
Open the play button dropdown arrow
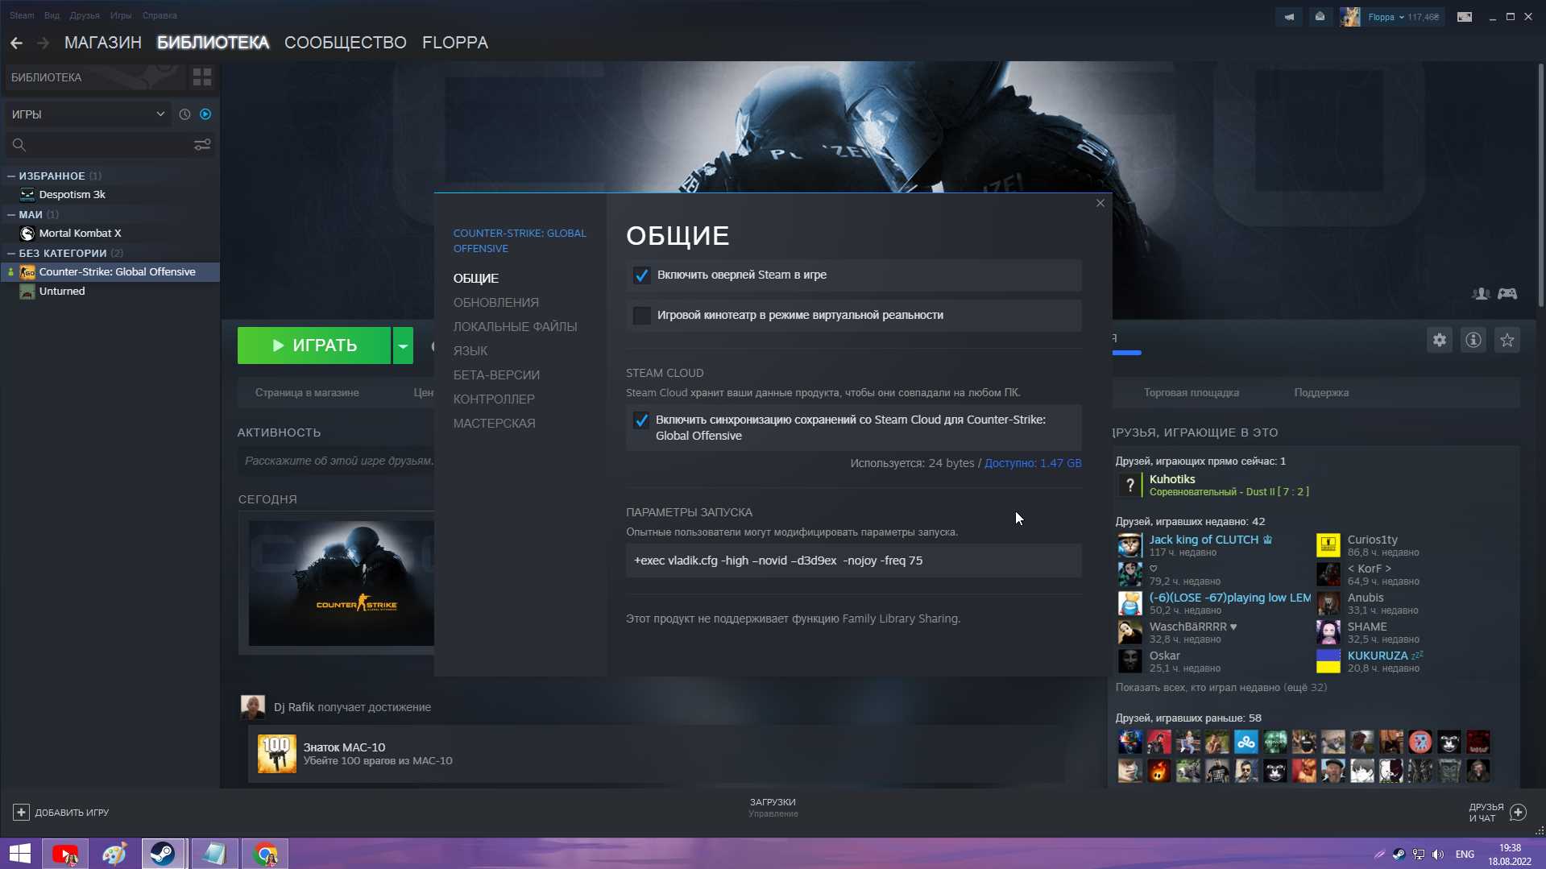pyautogui.click(x=403, y=346)
